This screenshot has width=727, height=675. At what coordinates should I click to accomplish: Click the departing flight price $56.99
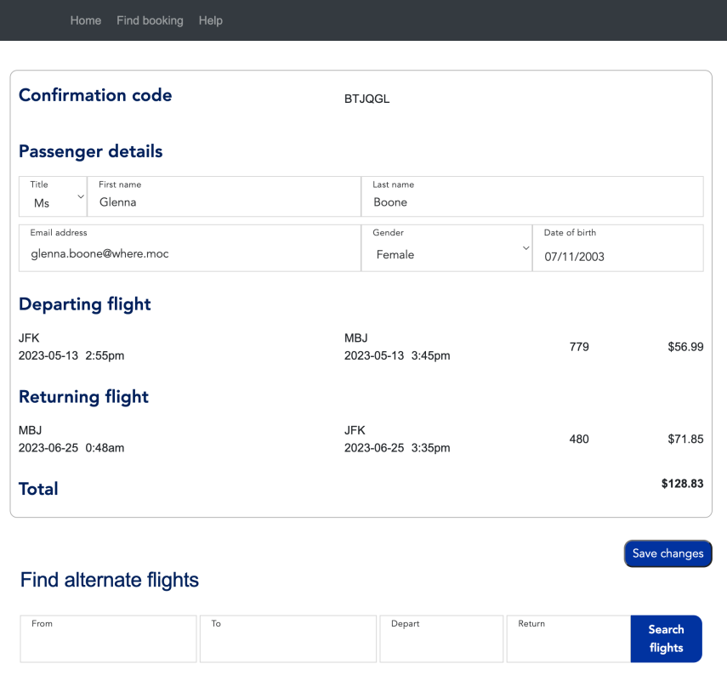685,347
